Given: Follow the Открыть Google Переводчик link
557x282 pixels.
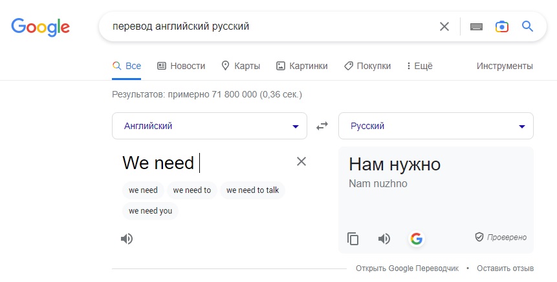Looking at the screenshot, I should 407,268.
